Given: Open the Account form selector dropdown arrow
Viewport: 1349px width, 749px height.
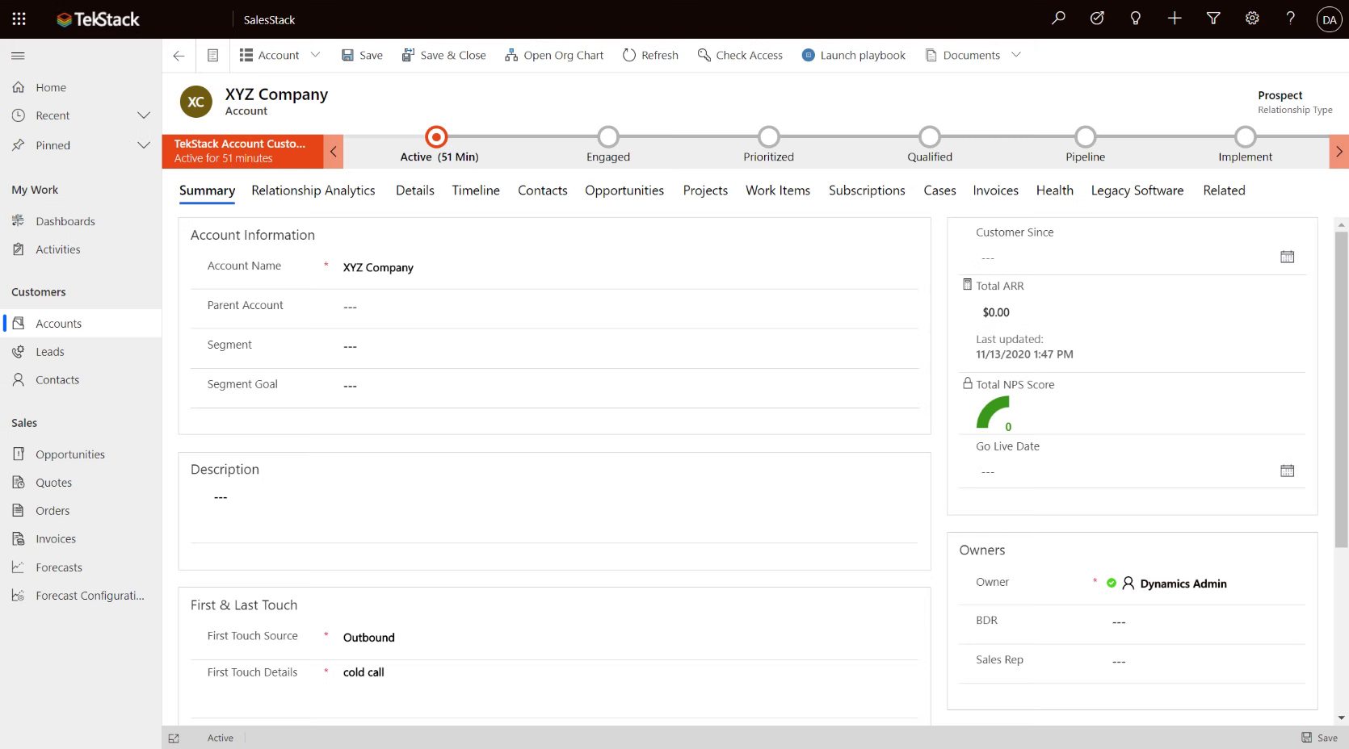Looking at the screenshot, I should 315,55.
